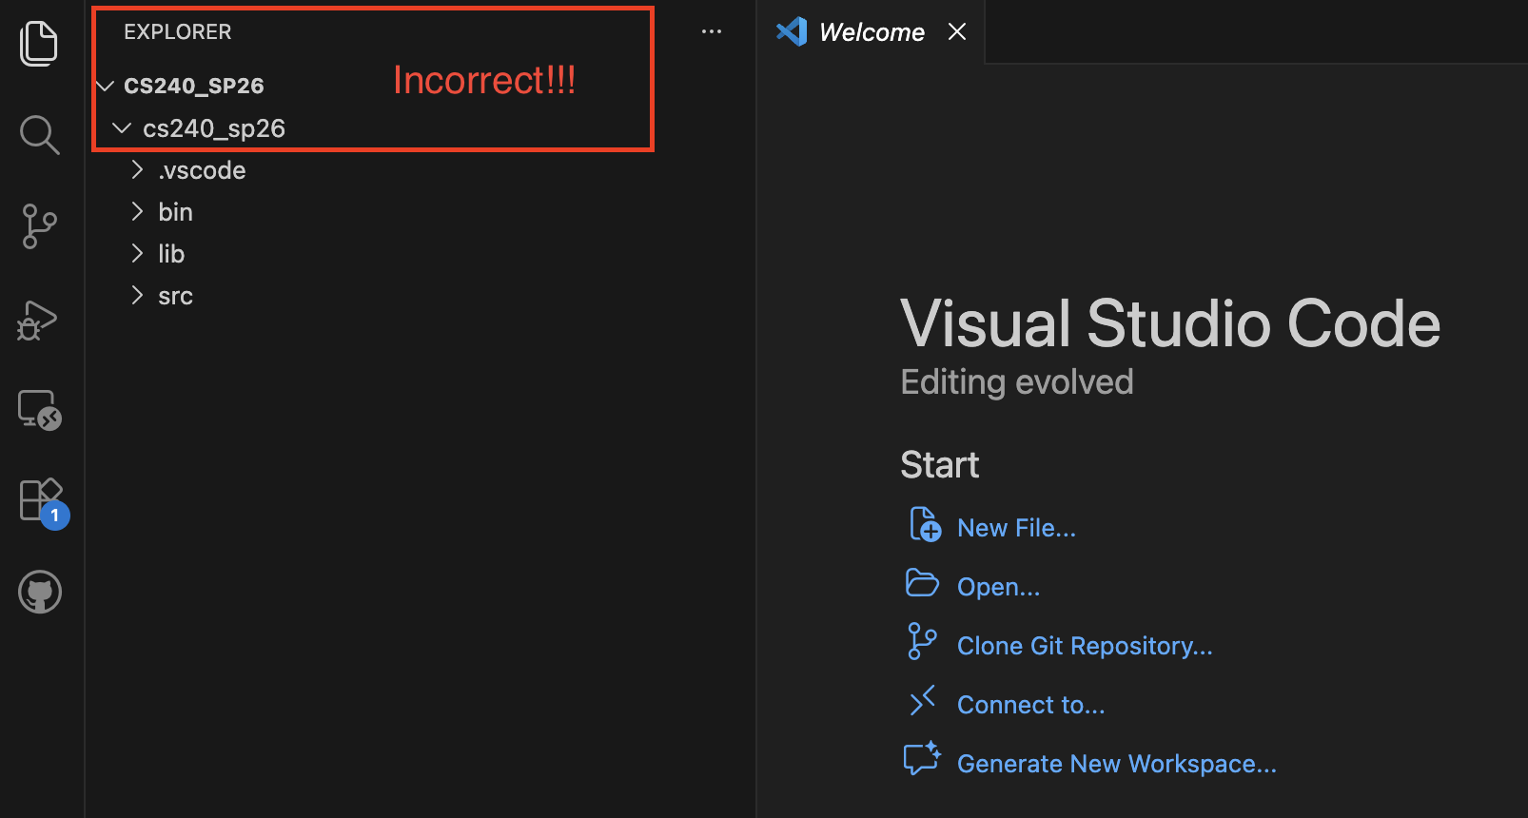
Task: Click the New File... link
Action: (x=1015, y=528)
